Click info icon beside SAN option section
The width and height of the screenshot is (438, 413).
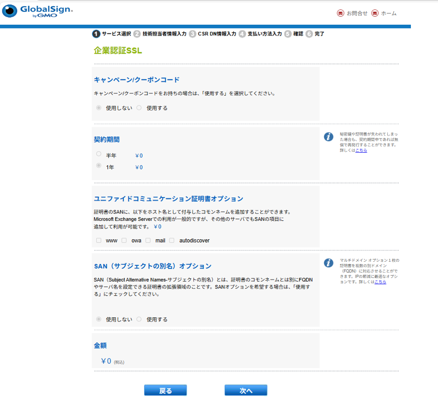click(329, 263)
